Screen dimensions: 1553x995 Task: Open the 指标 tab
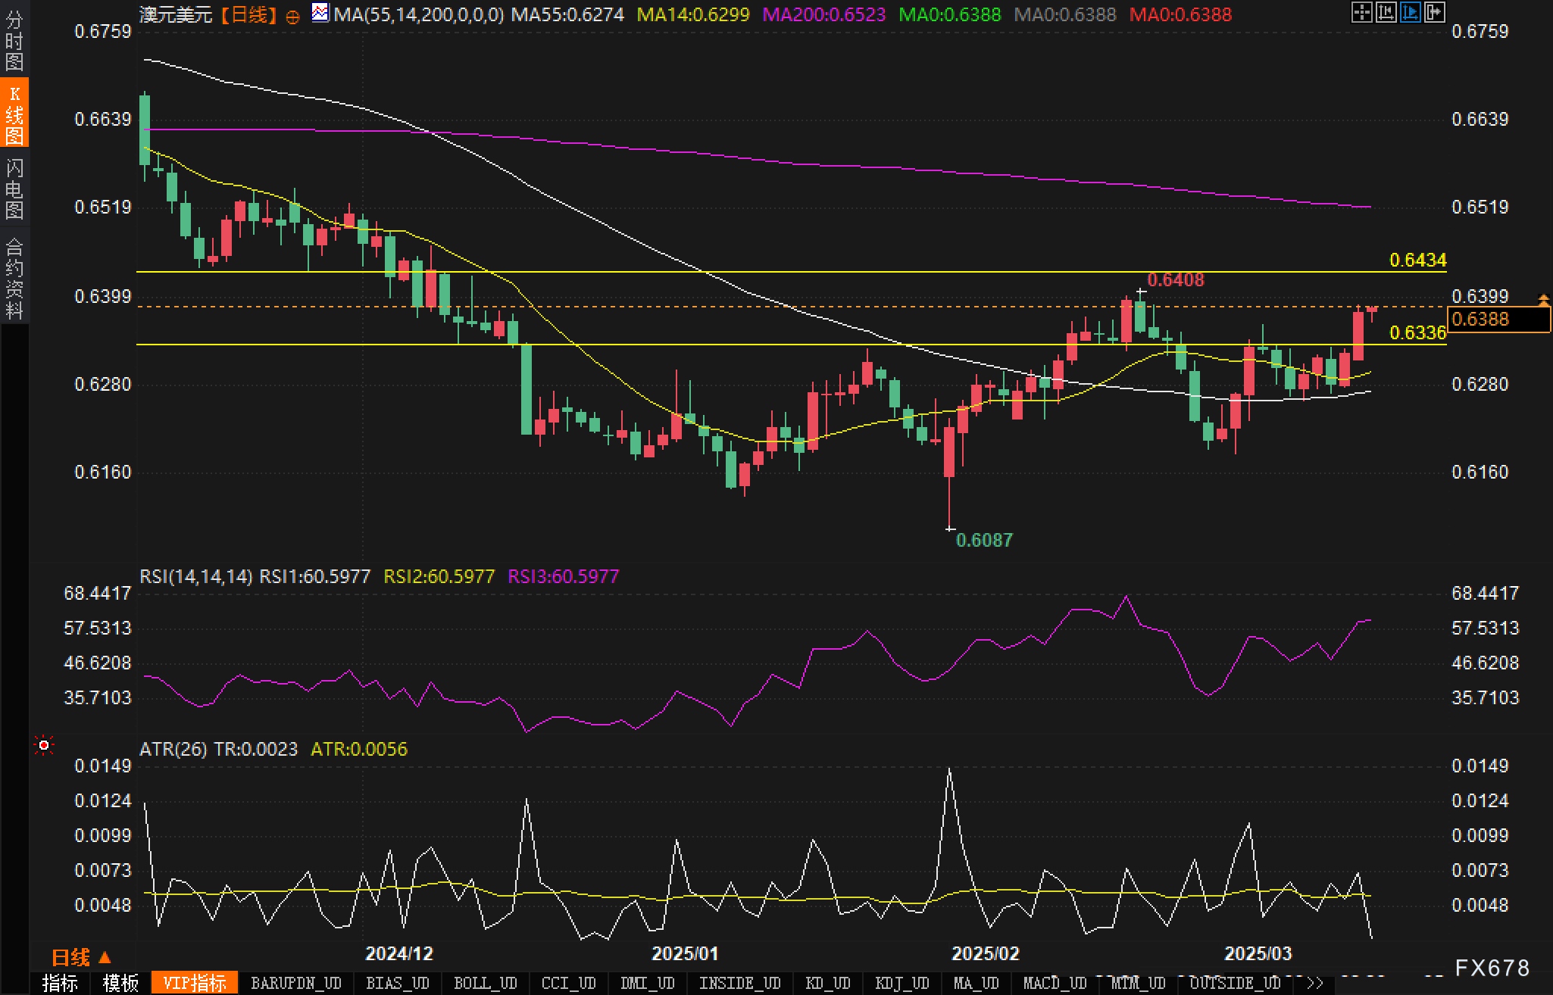60,984
